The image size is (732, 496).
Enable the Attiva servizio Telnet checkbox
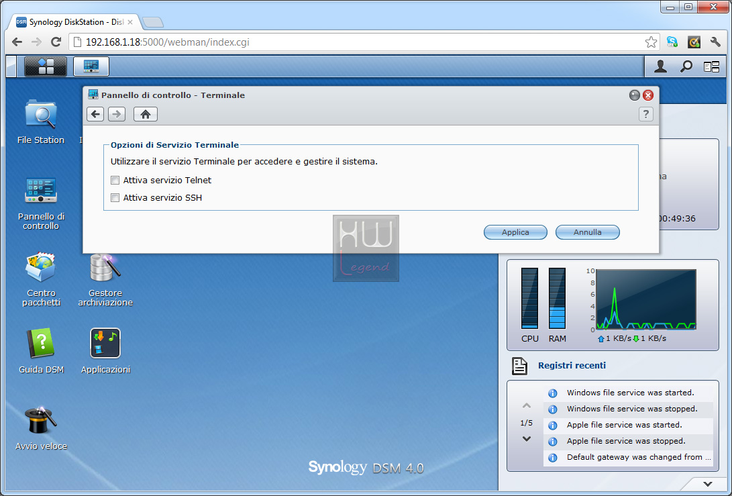[x=115, y=181]
